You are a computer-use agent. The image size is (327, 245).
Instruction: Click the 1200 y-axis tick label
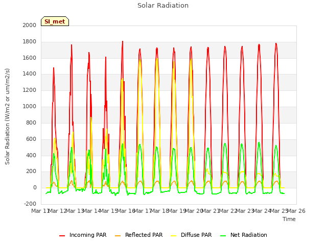[x=30, y=90]
